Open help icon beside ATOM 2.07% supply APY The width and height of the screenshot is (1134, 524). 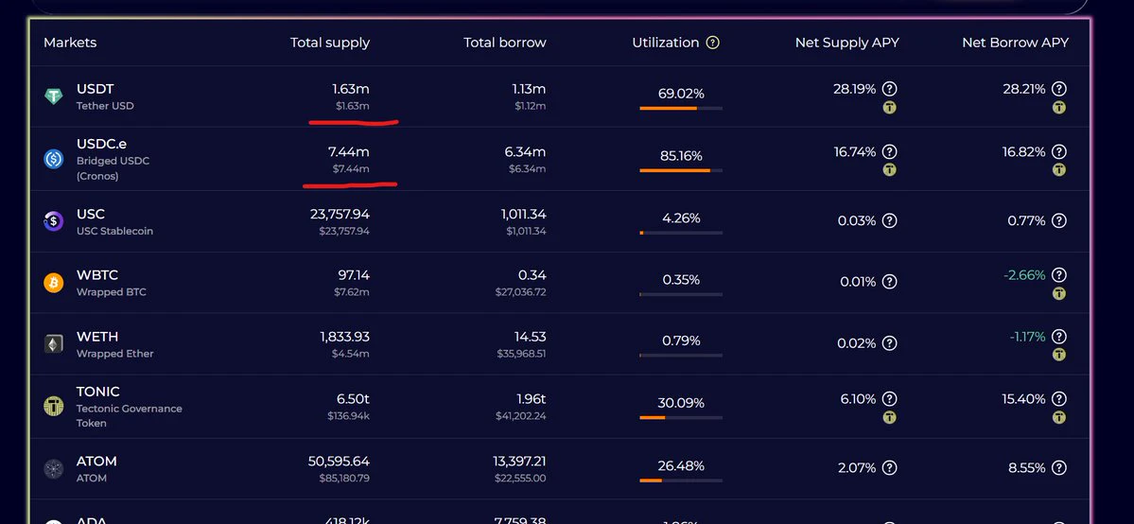click(x=890, y=468)
